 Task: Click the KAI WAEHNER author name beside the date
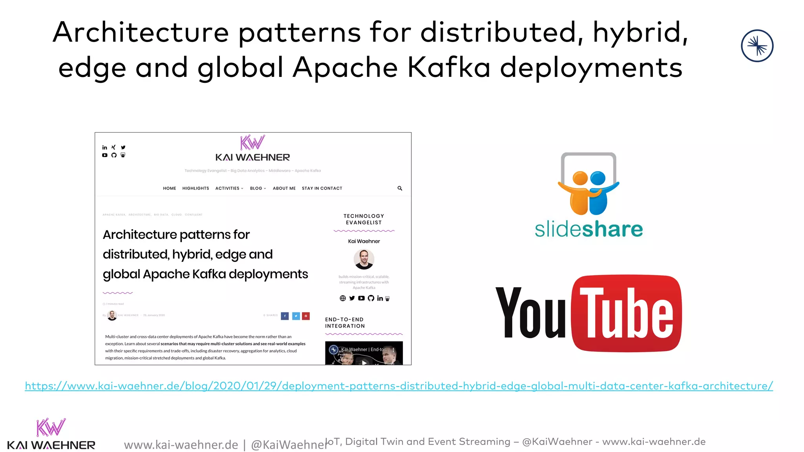(128, 315)
